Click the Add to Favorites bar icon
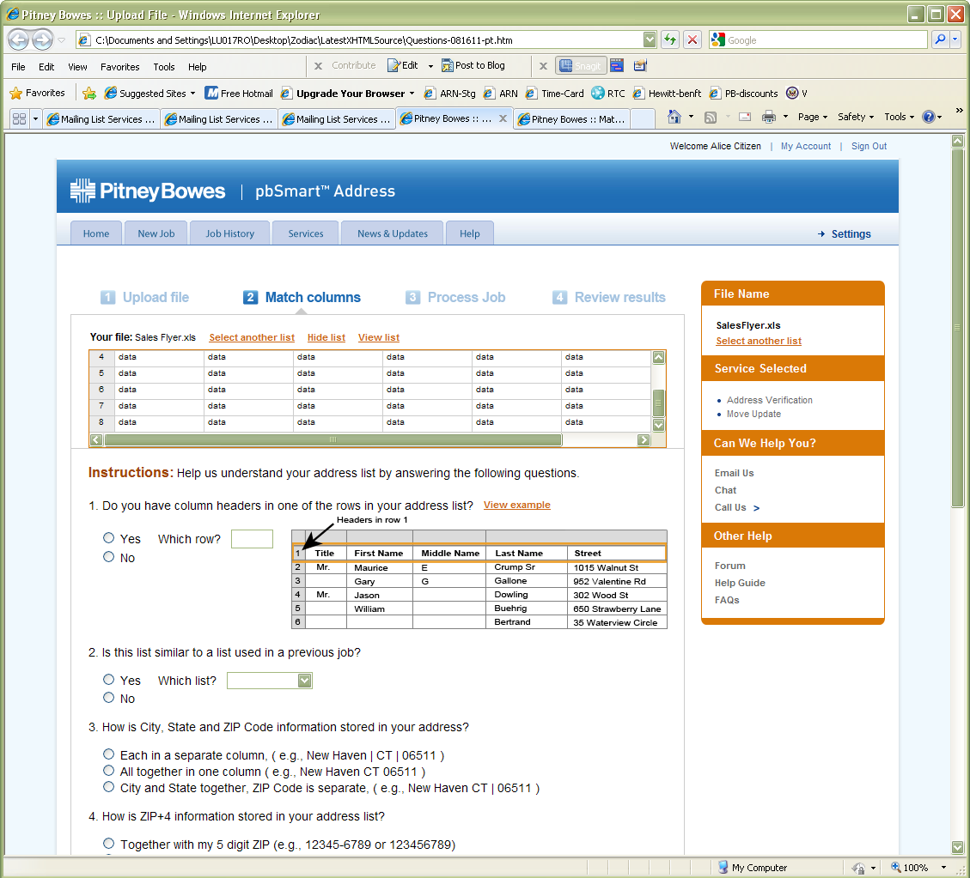Viewport: 970px width, 878px height. pos(89,94)
